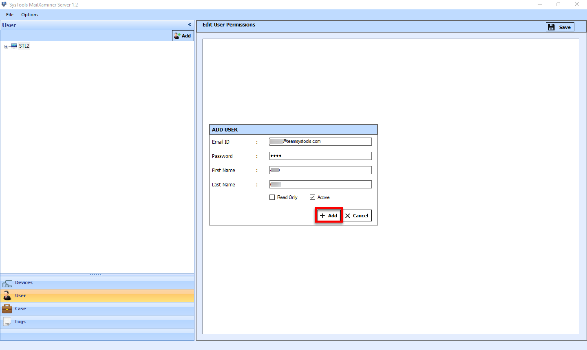The width and height of the screenshot is (587, 350).
Task: Confirm adding user with Add button
Action: tap(329, 216)
